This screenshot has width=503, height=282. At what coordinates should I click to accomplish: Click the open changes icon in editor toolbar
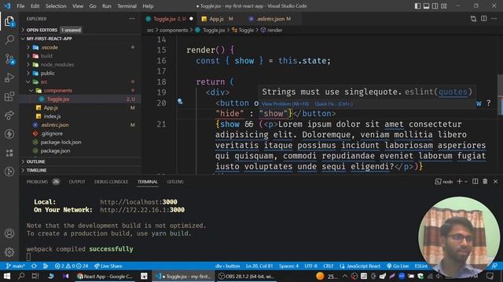473,19
